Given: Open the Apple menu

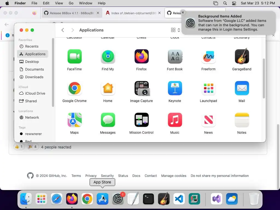Looking at the screenshot, I should coord(7,3).
